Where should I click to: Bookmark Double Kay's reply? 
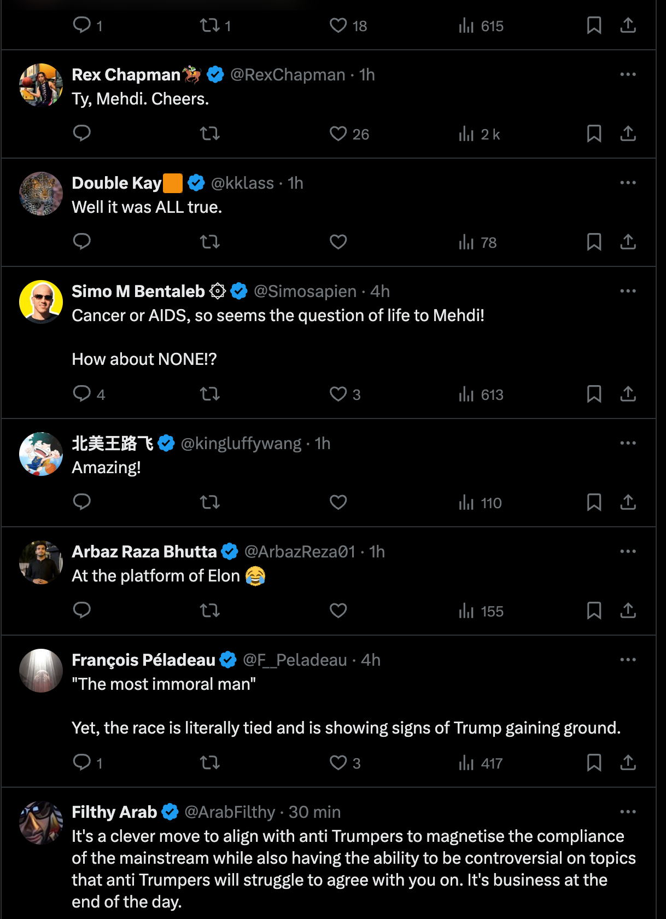(x=594, y=242)
